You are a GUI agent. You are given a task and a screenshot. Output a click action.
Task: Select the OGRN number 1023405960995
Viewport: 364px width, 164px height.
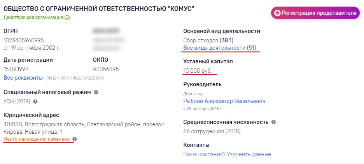click(24, 40)
